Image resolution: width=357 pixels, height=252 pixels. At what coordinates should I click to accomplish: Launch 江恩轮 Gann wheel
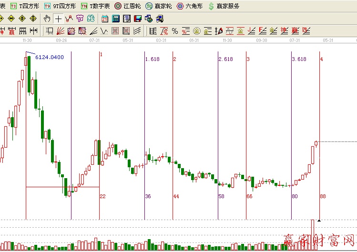[x=128, y=6]
